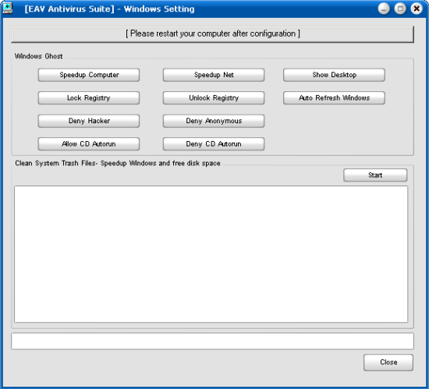Image resolution: width=429 pixels, height=389 pixels.
Task: Enable Auto Refresh Windows
Action: 334,98
